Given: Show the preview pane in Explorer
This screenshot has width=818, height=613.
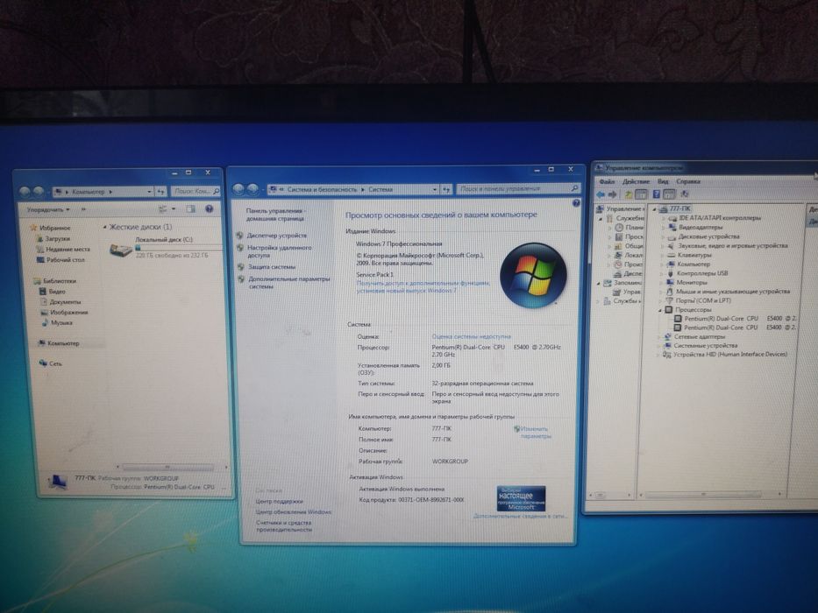Looking at the screenshot, I should point(190,209).
